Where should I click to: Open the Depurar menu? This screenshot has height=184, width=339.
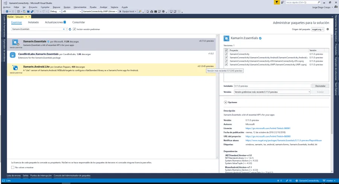pos(56,7)
